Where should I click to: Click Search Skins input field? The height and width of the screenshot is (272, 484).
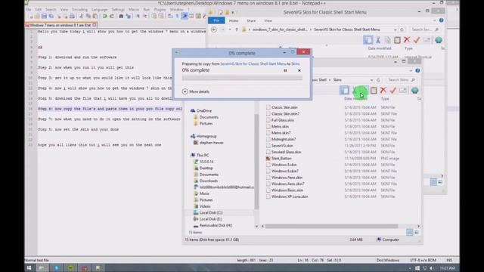401,80
